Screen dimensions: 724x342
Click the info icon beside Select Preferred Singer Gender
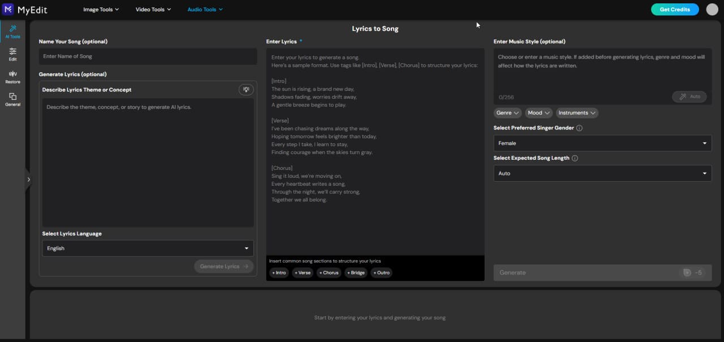point(579,128)
